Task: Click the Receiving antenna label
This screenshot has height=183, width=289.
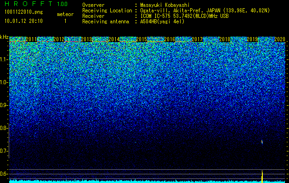Action: [x=106, y=22]
